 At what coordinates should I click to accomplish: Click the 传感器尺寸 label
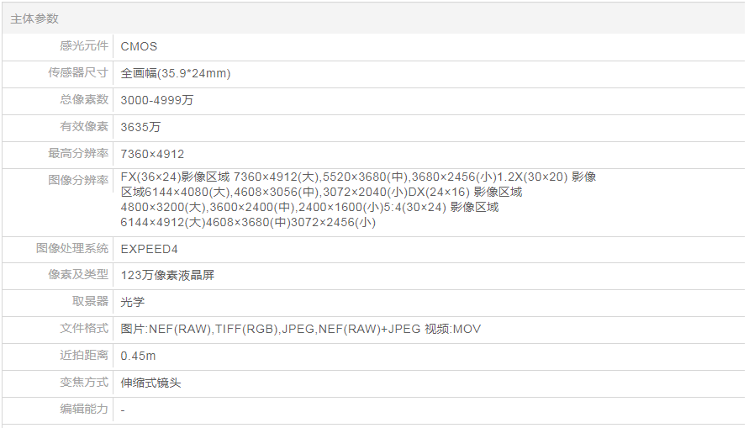click(x=78, y=73)
